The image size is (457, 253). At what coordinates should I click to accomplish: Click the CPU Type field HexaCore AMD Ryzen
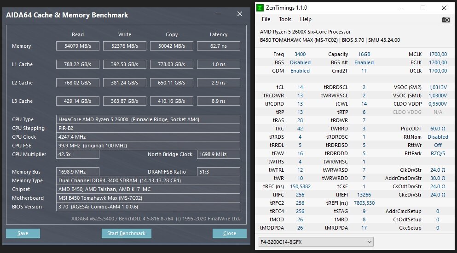pyautogui.click(x=148, y=119)
